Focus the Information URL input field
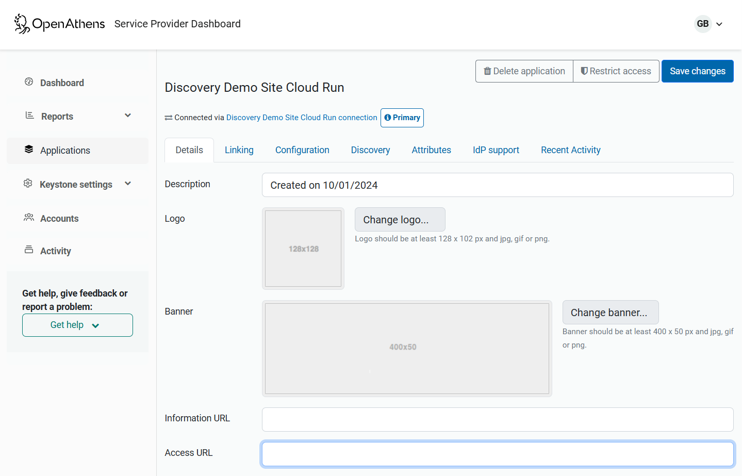The height and width of the screenshot is (476, 742). (x=497, y=419)
